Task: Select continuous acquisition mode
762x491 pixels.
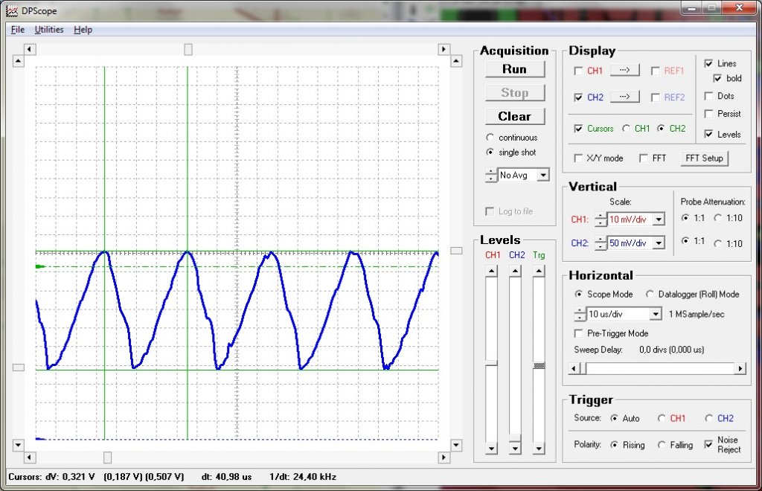Action: (490, 138)
